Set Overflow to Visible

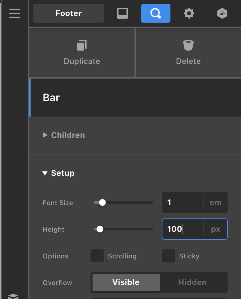126,282
